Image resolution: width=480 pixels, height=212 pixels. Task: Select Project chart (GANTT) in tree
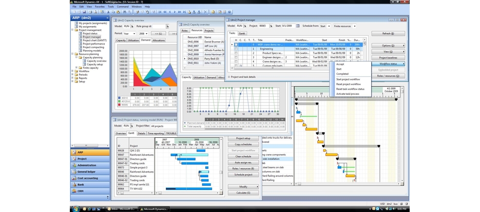[93, 40]
